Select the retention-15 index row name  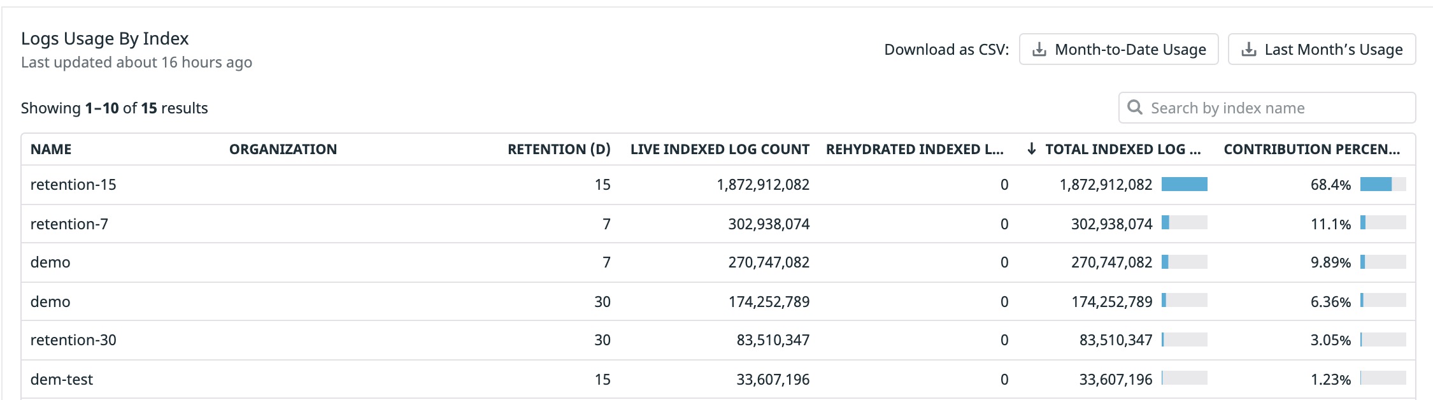click(73, 185)
